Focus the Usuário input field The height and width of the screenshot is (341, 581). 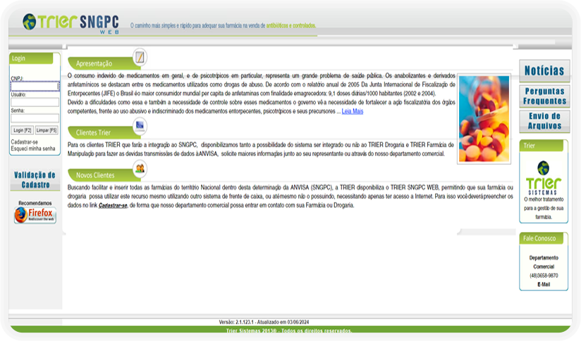(35, 102)
